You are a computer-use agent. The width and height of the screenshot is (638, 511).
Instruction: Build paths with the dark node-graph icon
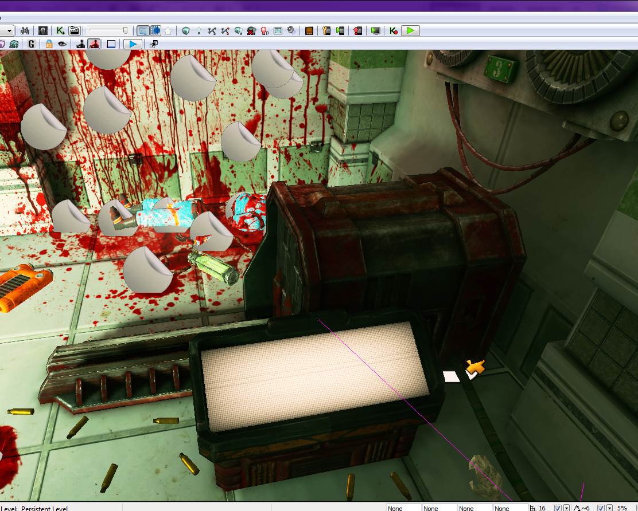click(x=212, y=31)
